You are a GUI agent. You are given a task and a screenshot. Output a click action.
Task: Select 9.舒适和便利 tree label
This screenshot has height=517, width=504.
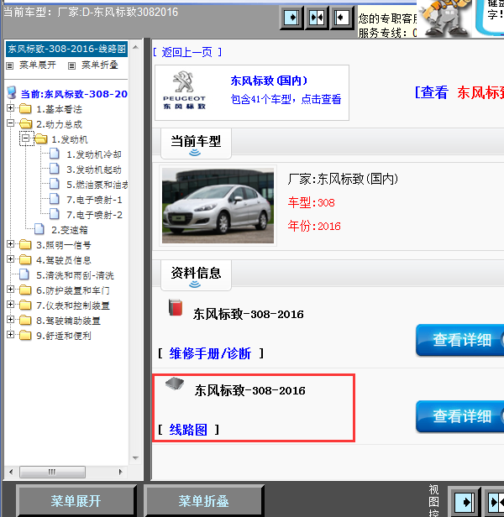click(64, 336)
